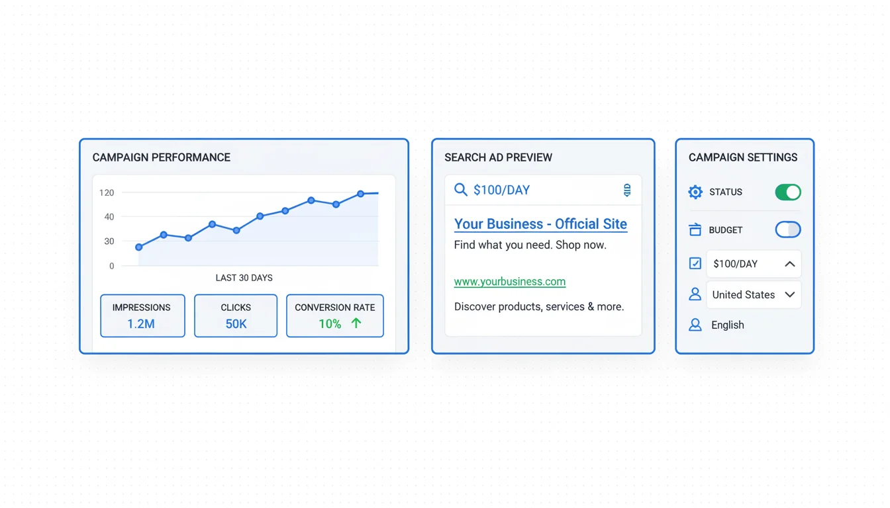Click the United States chevron arrow
Image resolution: width=890 pixels, height=508 pixels.
pyautogui.click(x=789, y=295)
